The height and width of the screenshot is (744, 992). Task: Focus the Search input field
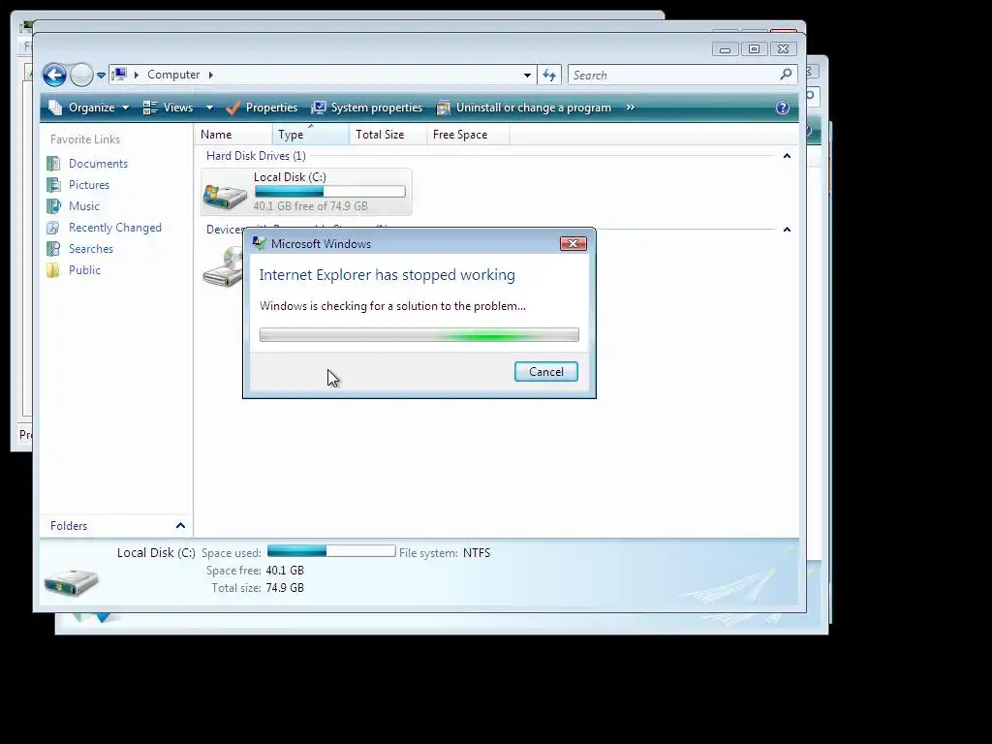coord(673,76)
